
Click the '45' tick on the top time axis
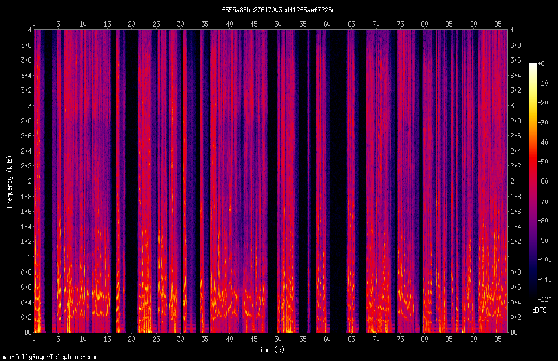pos(254,24)
